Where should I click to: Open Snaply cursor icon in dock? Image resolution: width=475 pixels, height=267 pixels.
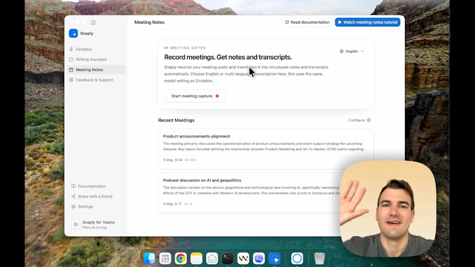point(274,259)
